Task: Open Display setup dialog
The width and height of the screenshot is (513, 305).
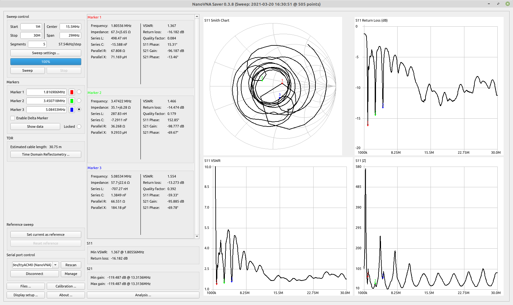Action: click(25, 295)
